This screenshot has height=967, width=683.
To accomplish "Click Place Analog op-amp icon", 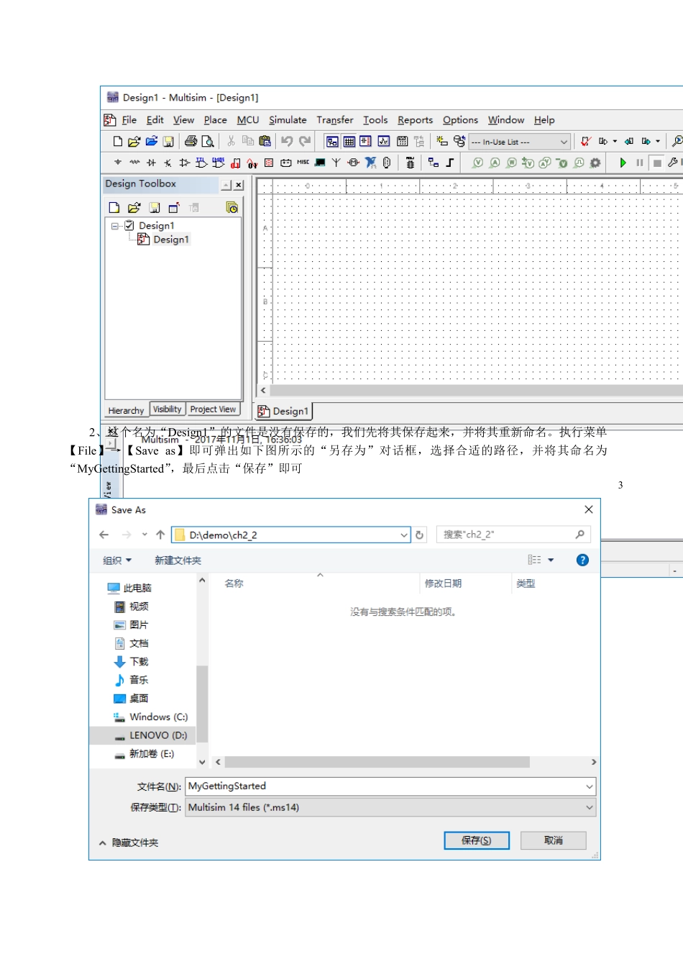I will click(x=185, y=163).
